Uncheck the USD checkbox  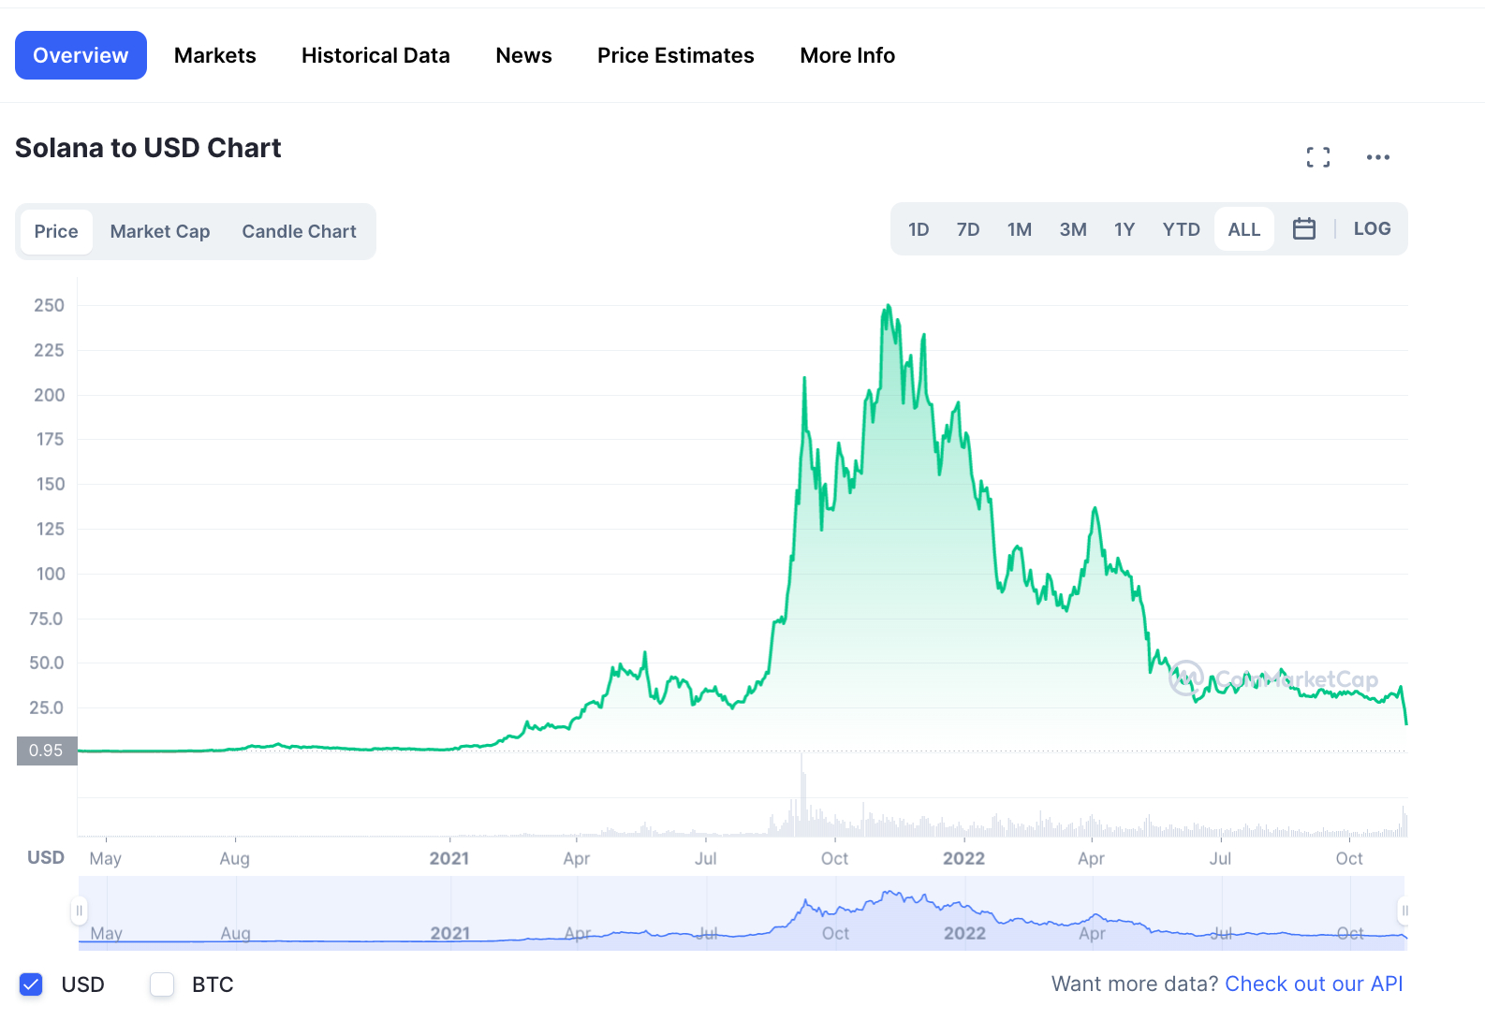click(x=31, y=984)
